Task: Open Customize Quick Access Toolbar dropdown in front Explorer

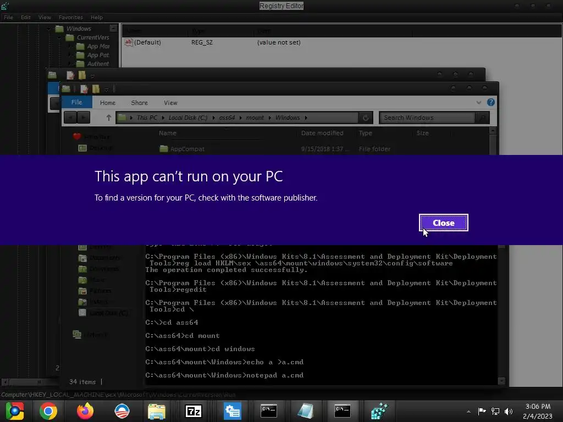Action: coord(106,89)
